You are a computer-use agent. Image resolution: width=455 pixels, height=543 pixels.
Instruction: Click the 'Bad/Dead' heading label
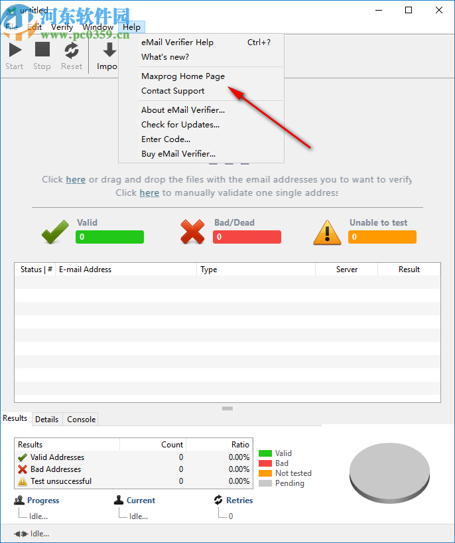coord(234,222)
